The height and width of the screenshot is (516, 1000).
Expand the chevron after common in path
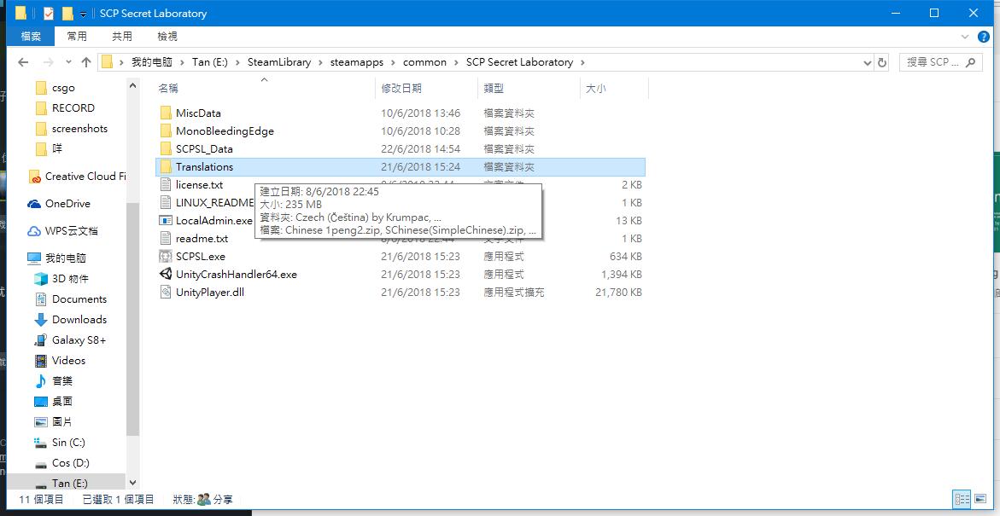pos(456,62)
